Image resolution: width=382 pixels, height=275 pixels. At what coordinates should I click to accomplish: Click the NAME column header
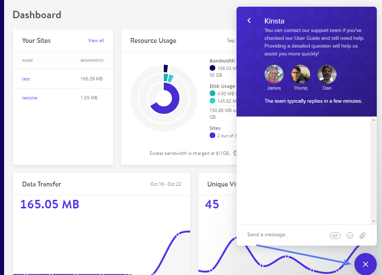tap(28, 61)
